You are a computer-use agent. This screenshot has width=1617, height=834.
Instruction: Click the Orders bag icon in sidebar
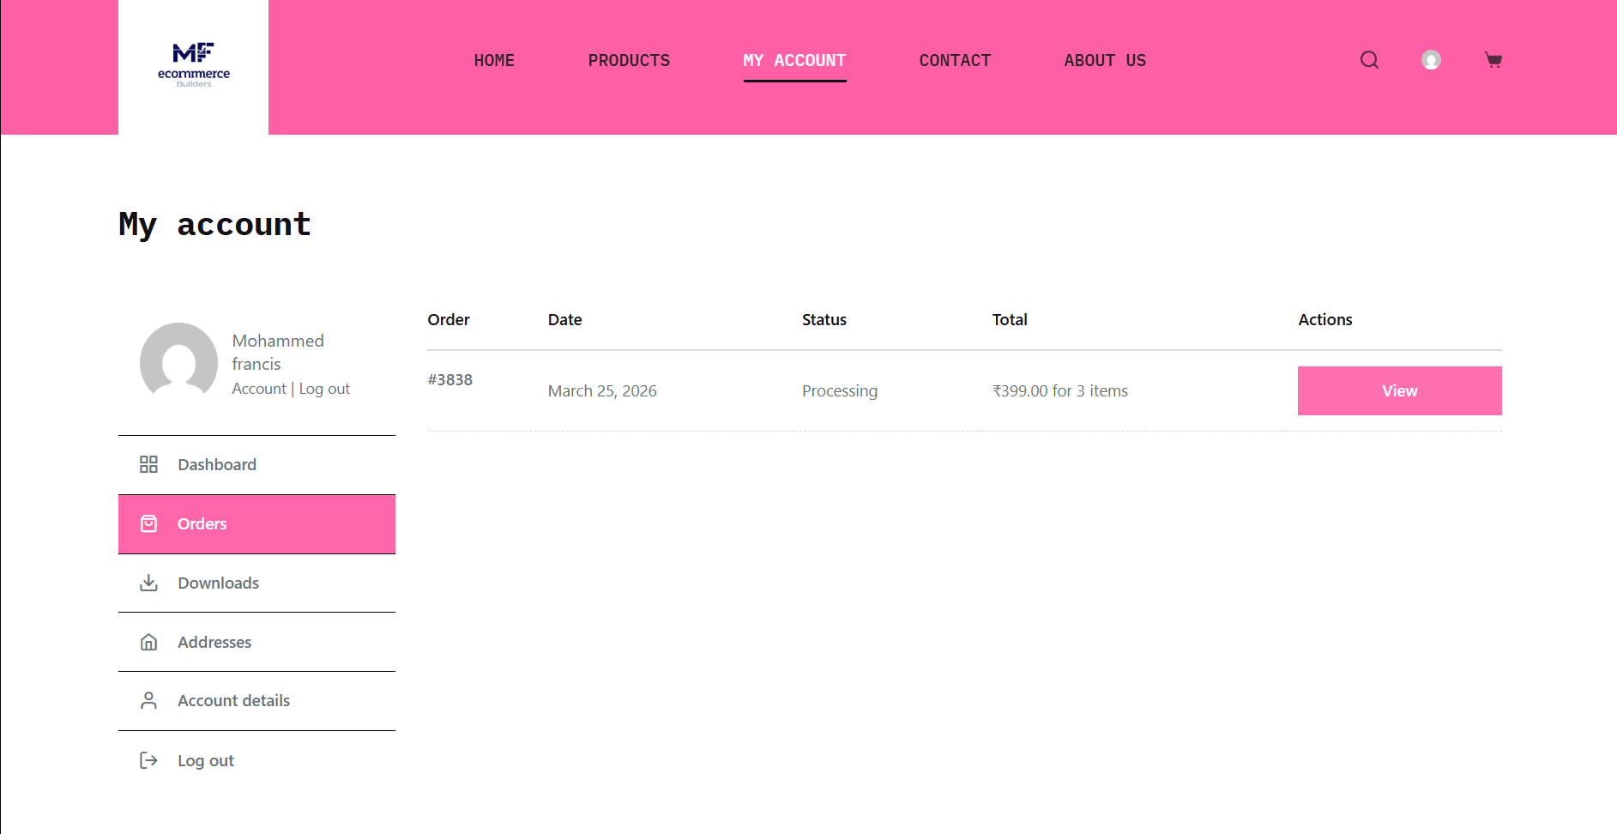point(148,523)
